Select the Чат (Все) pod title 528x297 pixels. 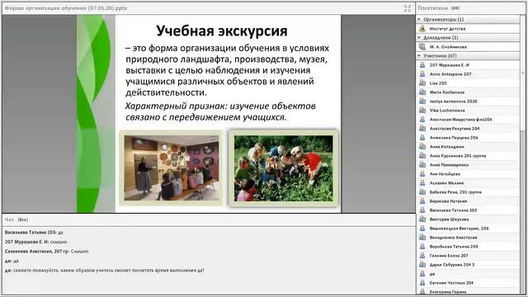(16, 219)
